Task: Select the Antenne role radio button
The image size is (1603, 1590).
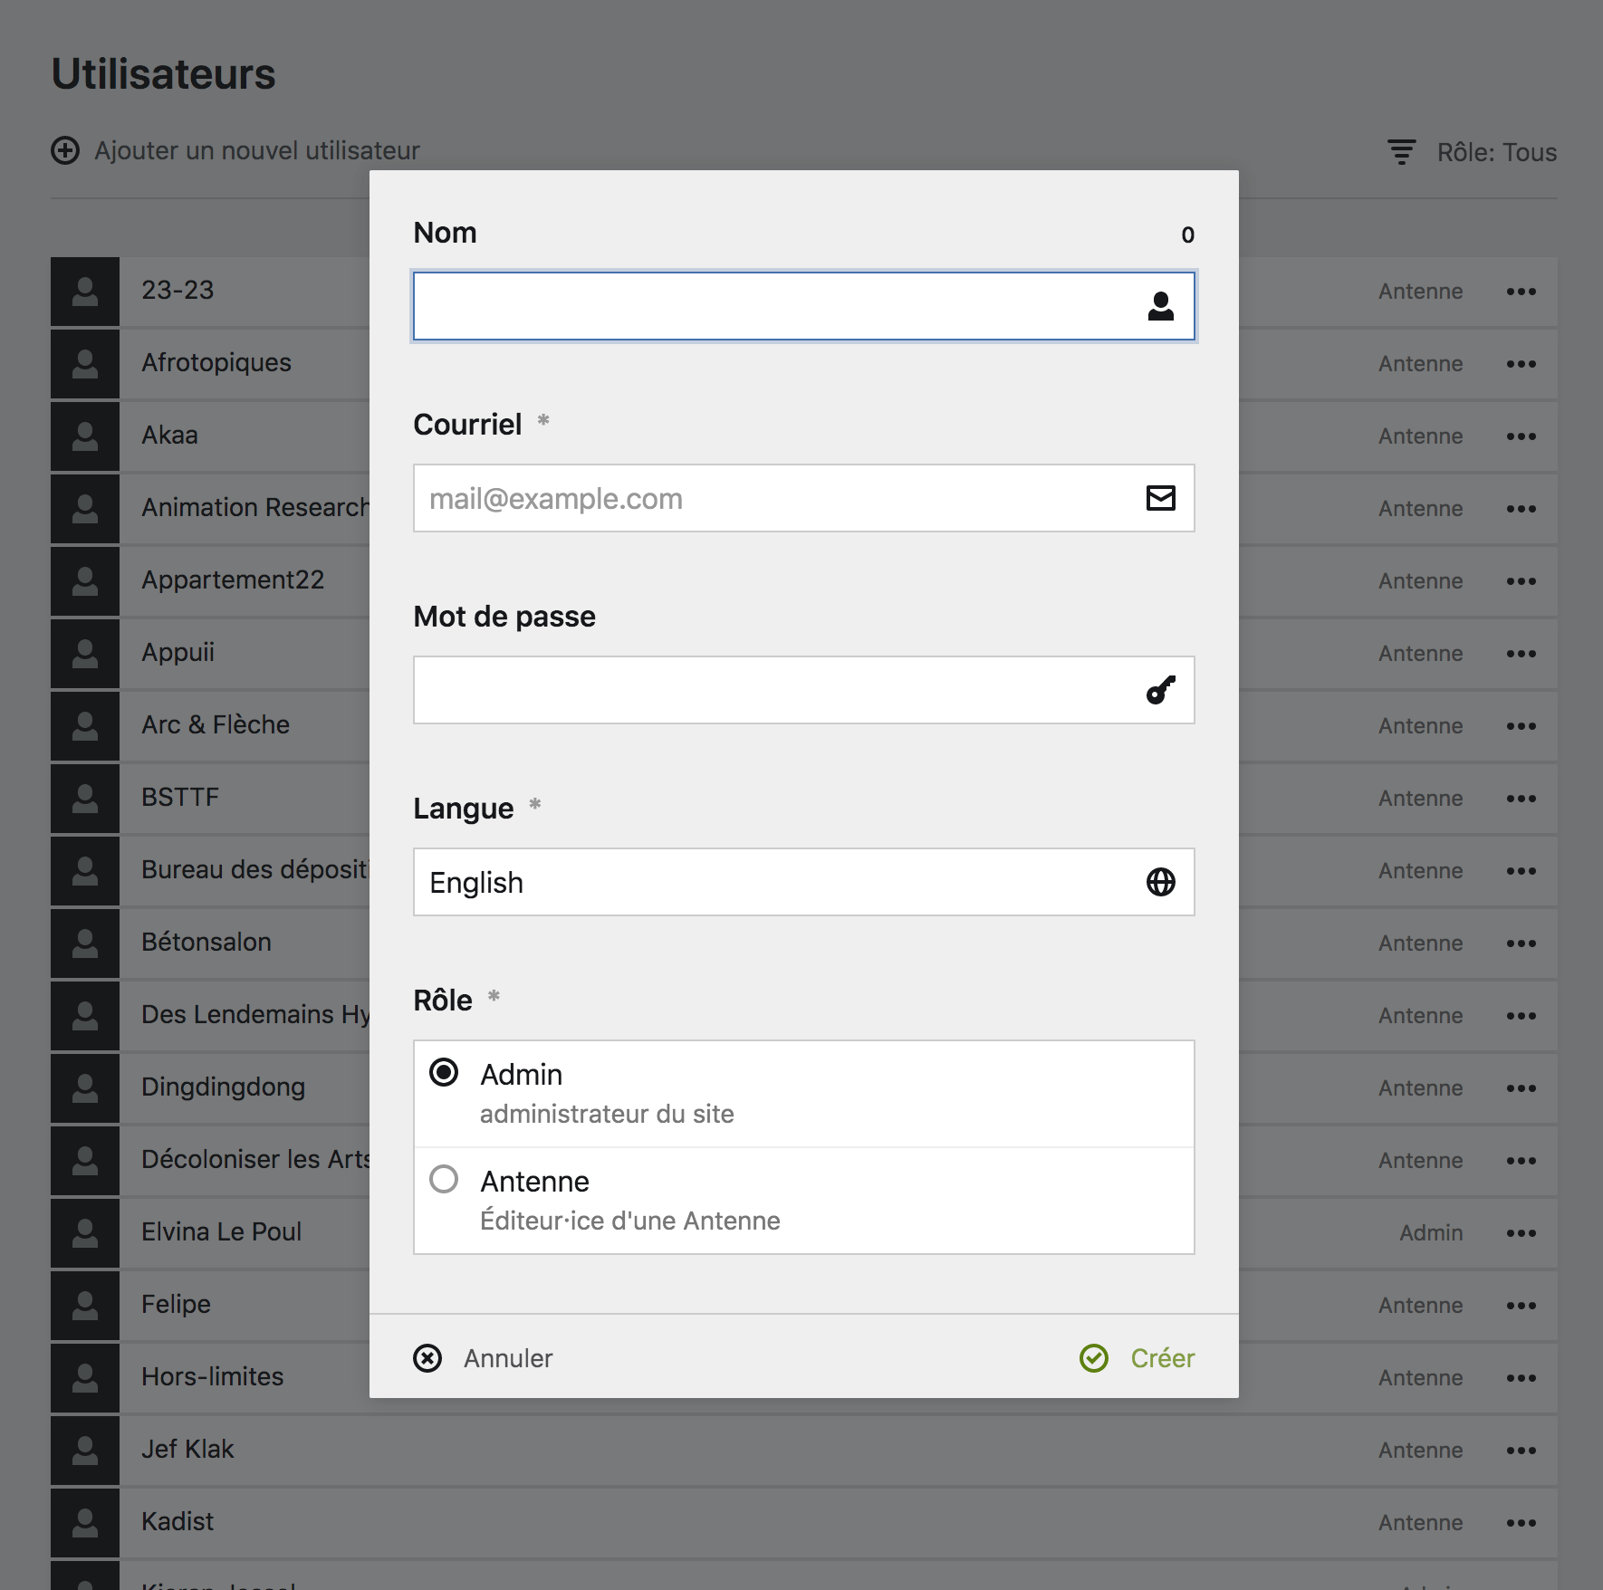Action: point(444,1180)
